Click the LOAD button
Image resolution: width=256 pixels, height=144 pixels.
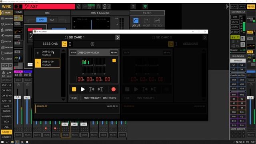(234, 6)
